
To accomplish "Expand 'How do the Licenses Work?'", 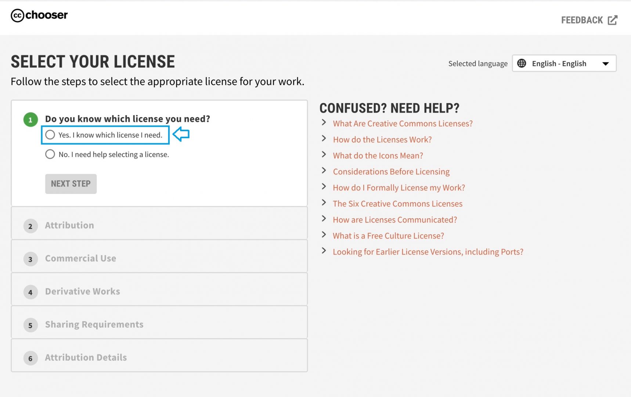I will 382,139.
